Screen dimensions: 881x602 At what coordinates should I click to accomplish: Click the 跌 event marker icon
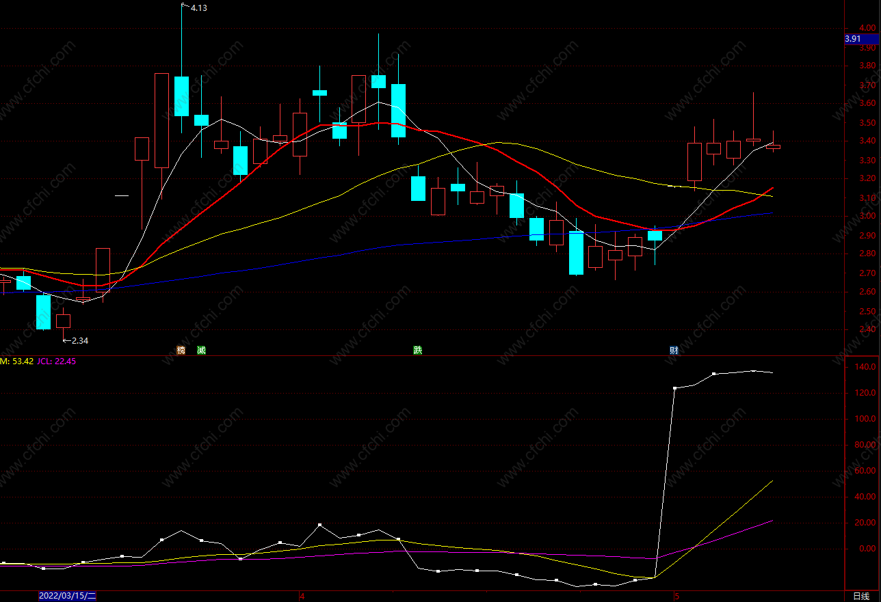pyautogui.click(x=418, y=351)
